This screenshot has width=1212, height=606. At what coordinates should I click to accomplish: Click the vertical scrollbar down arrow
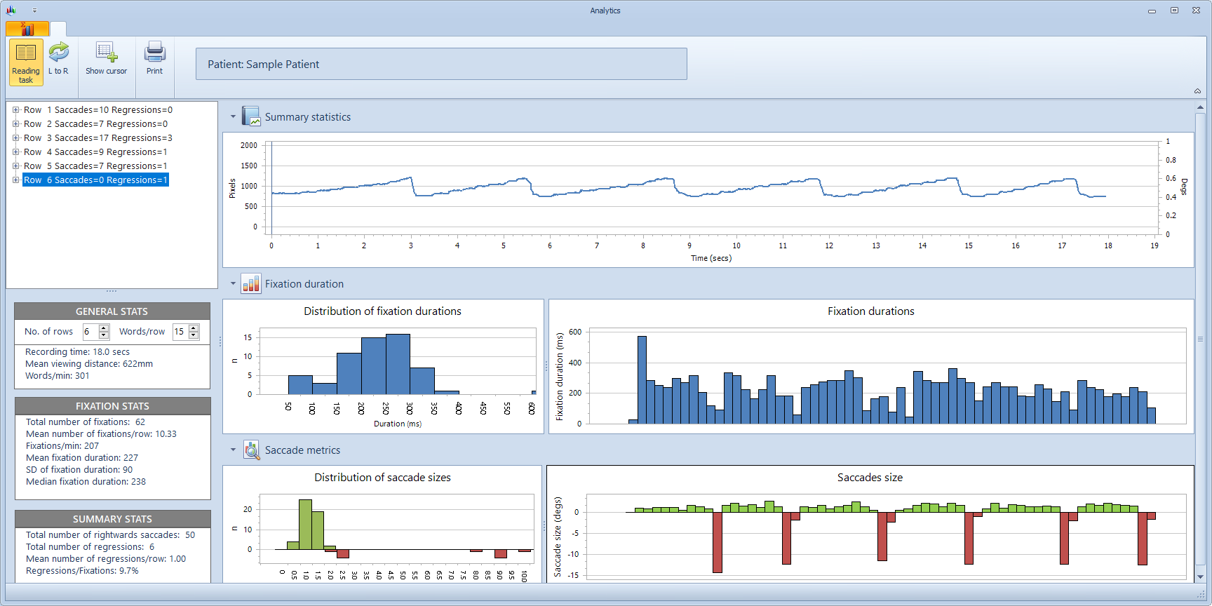[x=1200, y=576]
